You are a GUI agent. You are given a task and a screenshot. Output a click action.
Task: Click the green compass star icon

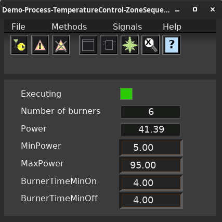click(x=129, y=45)
